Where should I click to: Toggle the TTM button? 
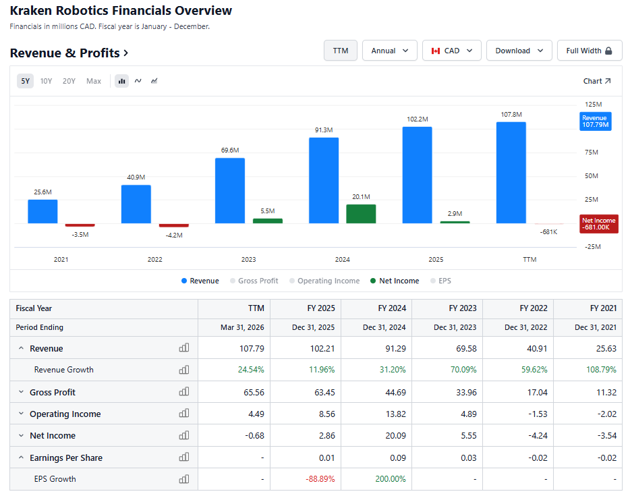click(341, 51)
